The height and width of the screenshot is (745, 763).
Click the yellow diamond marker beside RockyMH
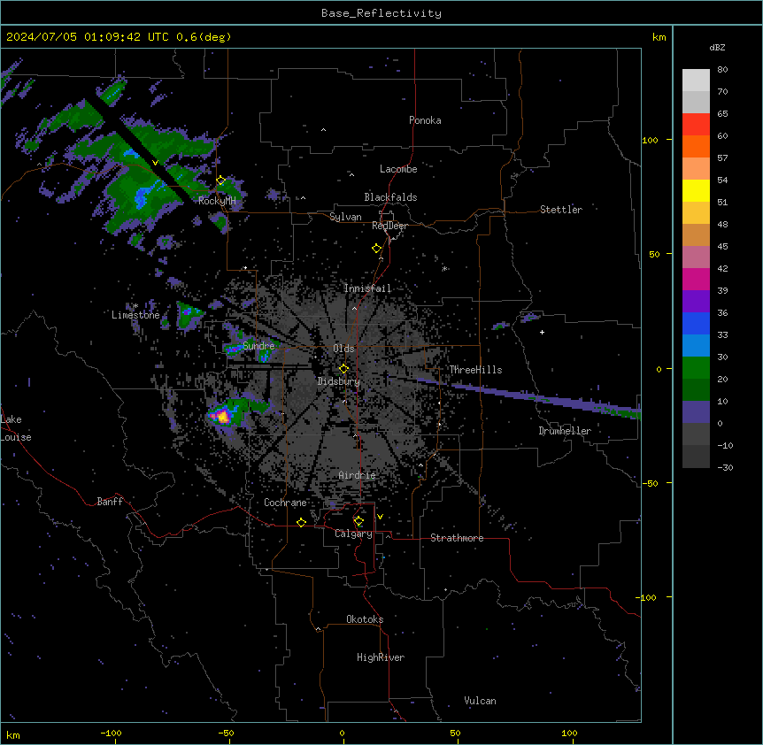click(221, 180)
